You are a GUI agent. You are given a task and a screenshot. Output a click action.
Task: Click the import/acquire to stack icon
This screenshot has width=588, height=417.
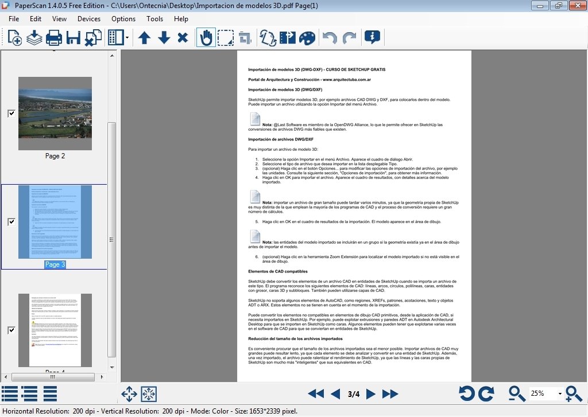(x=34, y=37)
